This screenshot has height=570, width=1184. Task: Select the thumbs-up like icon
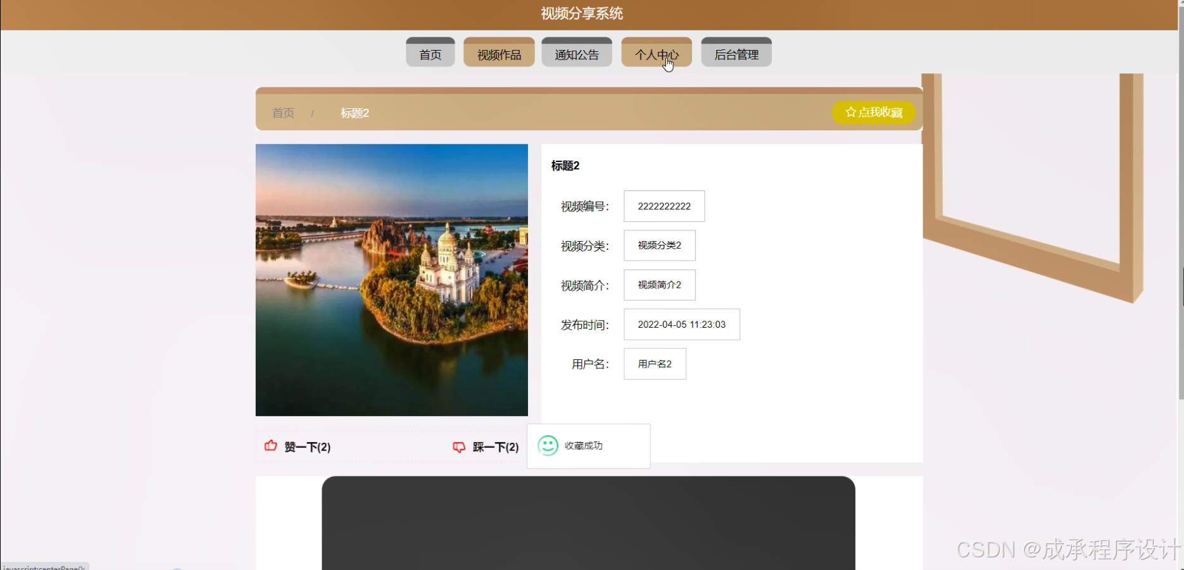270,446
